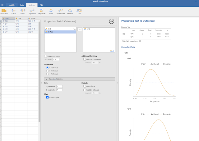Open the SEM module menu
The height and width of the screenshot is (141, 199).
click(x=79, y=11)
